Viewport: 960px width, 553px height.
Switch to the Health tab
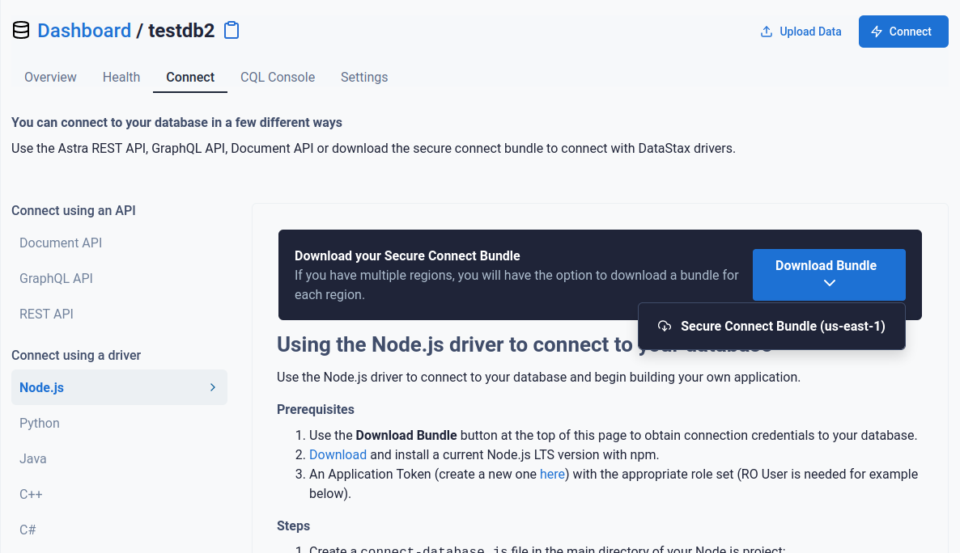point(121,77)
